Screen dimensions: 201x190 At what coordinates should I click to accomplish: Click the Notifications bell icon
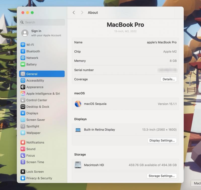tap(23, 142)
